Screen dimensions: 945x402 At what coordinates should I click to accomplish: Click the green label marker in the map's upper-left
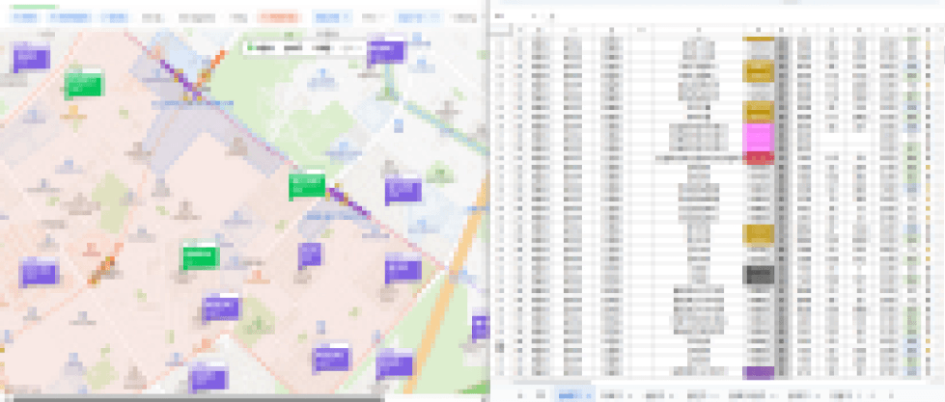point(82,85)
